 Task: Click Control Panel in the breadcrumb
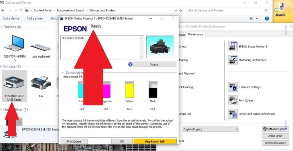(43, 11)
